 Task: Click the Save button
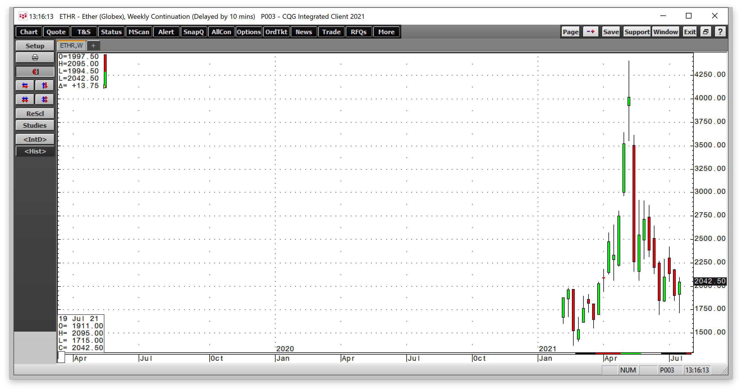[611, 32]
